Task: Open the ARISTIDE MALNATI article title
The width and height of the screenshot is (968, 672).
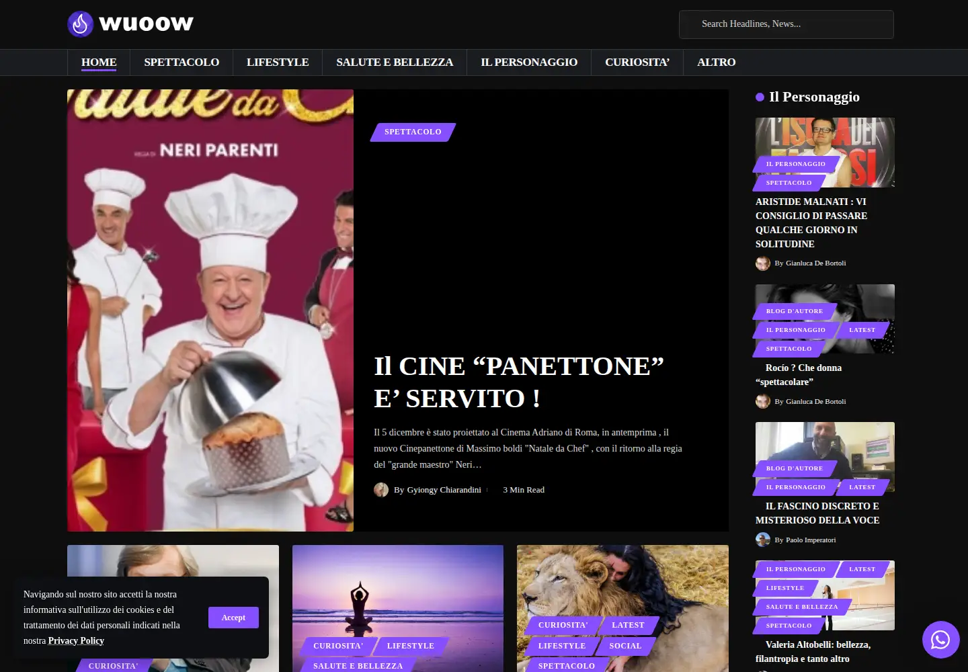Action: coord(811,222)
